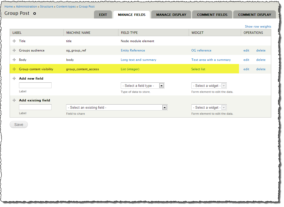This screenshot has width=284, height=207.
Task: Click the drag handle for Group content visibility
Action: 14,69
